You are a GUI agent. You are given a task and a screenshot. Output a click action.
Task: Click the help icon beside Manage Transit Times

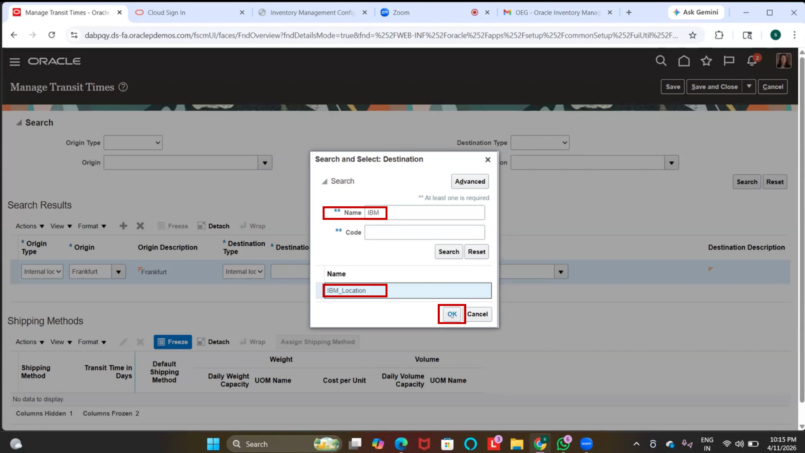pos(123,87)
